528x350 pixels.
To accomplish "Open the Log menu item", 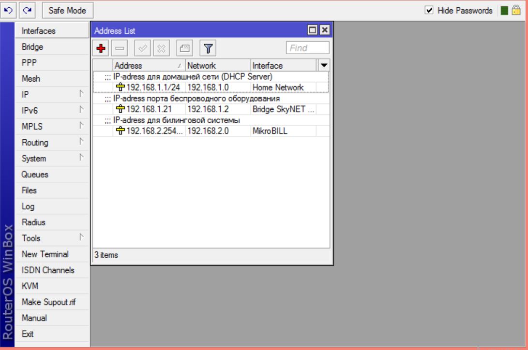I will pos(52,206).
